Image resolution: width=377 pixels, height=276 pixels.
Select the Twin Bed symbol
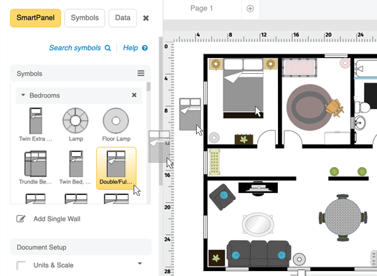pyautogui.click(x=75, y=168)
